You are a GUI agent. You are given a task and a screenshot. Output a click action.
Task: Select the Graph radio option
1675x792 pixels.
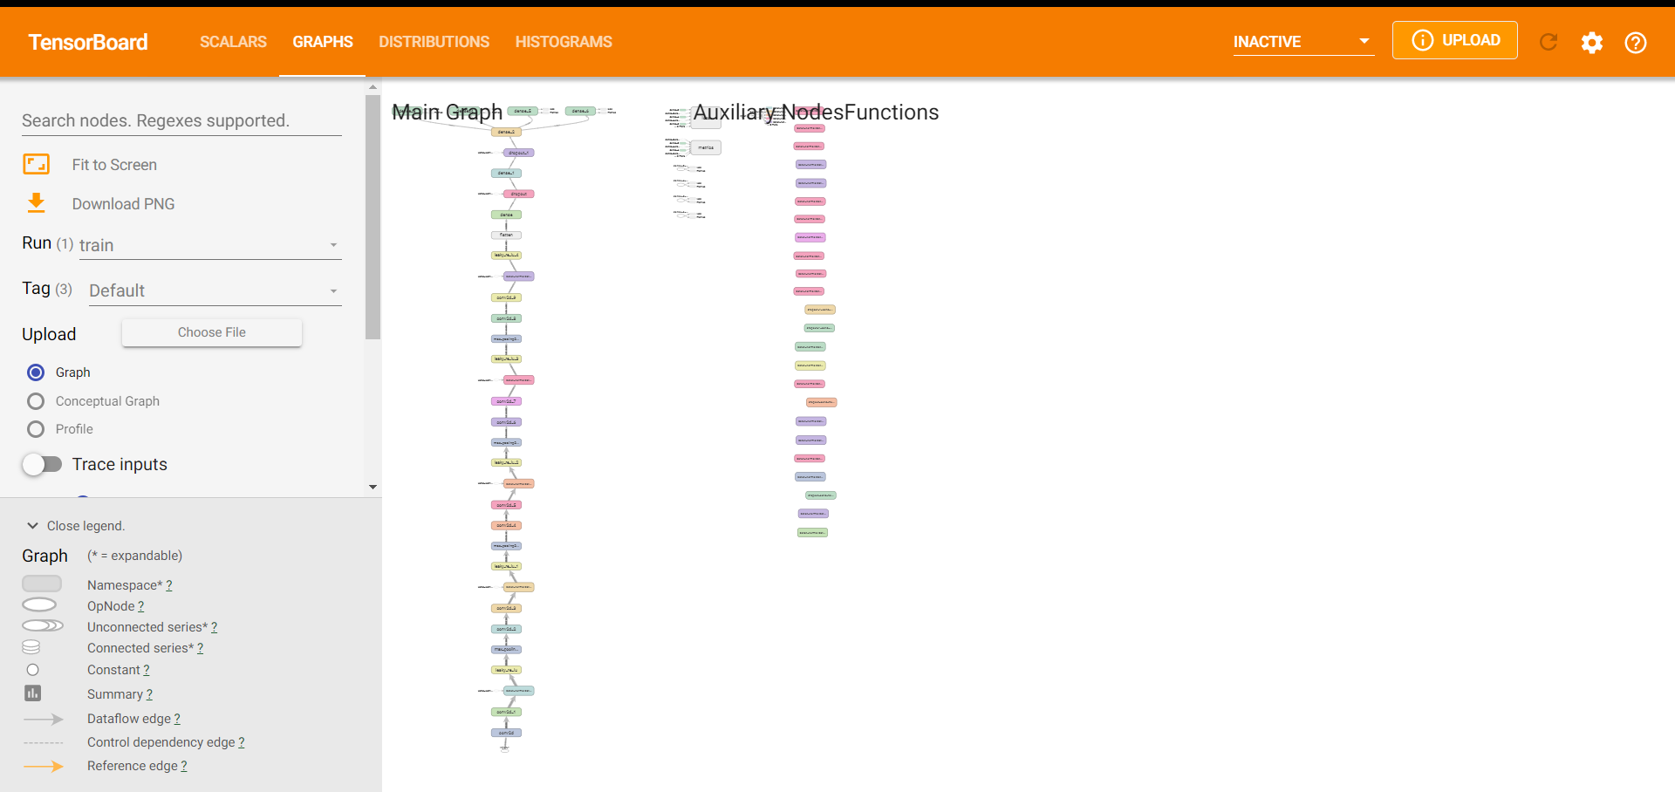(36, 372)
